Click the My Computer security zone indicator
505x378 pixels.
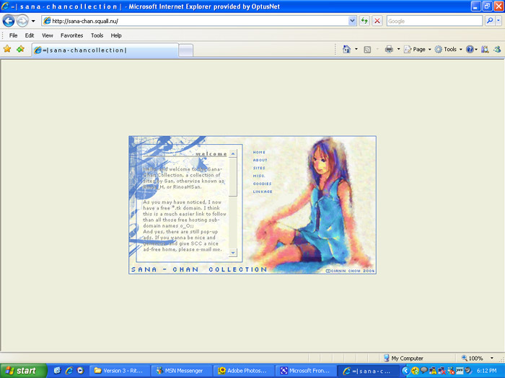pos(403,358)
